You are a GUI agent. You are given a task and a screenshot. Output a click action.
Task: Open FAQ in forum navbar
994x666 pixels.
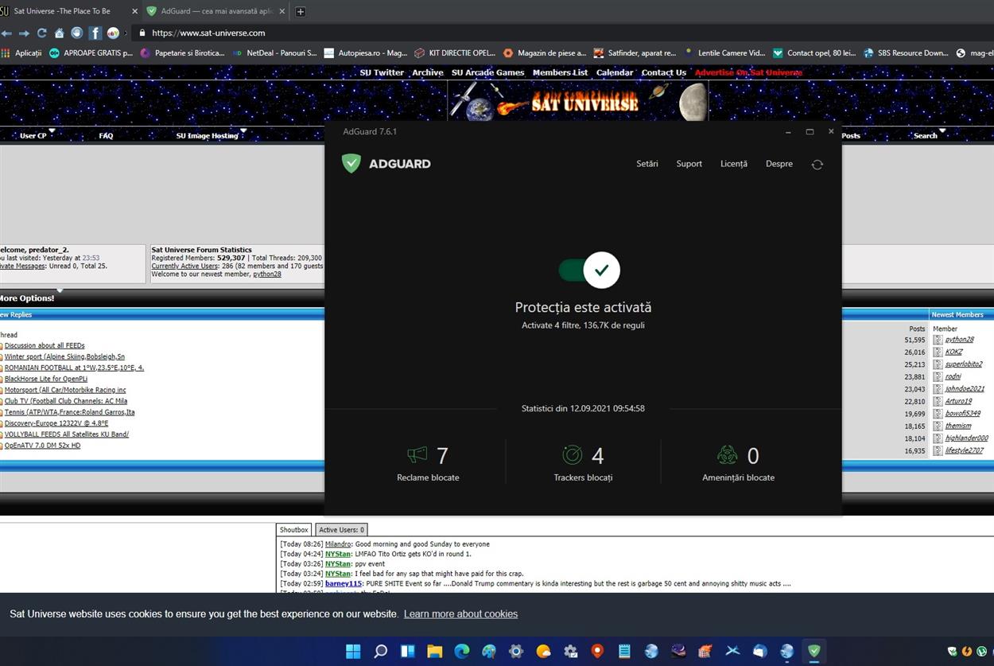(x=106, y=136)
